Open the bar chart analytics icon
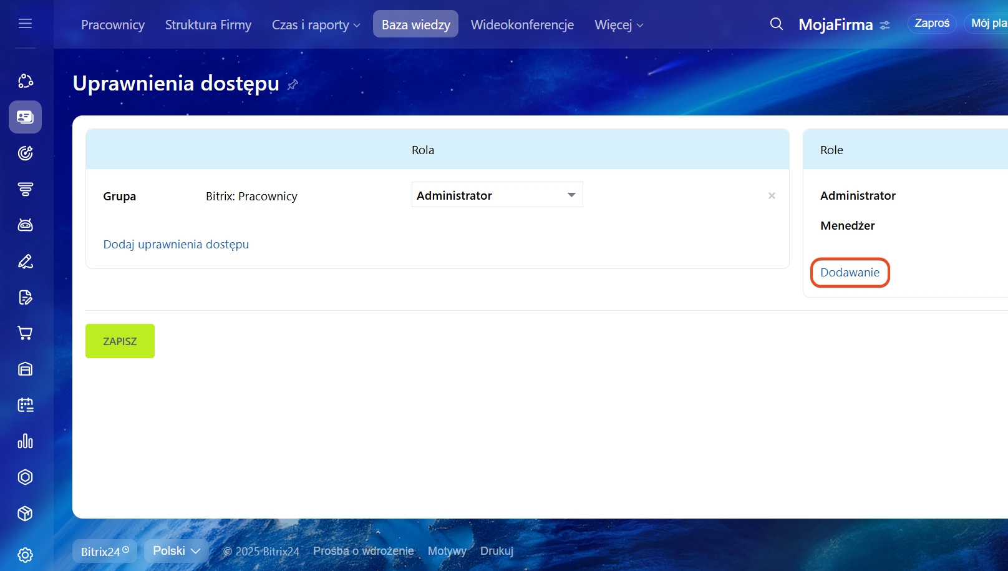This screenshot has width=1008, height=571. (25, 441)
